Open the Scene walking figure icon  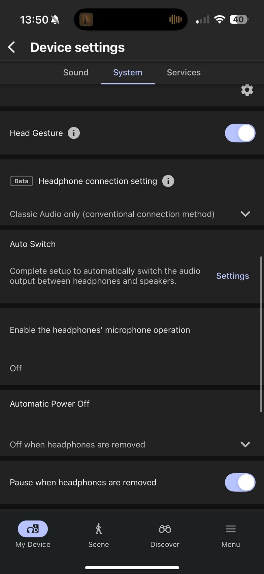tap(99, 529)
